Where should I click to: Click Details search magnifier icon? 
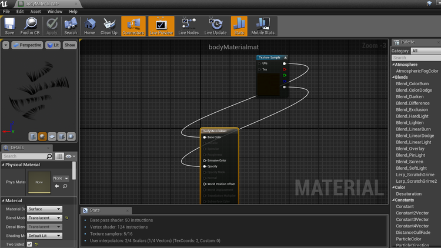[49, 156]
